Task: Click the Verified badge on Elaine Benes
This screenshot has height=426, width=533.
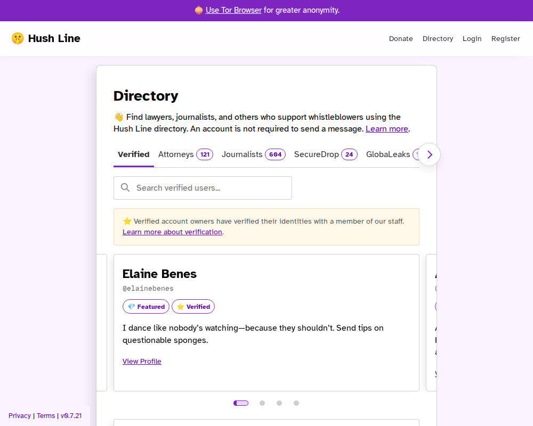Action: [x=193, y=306]
